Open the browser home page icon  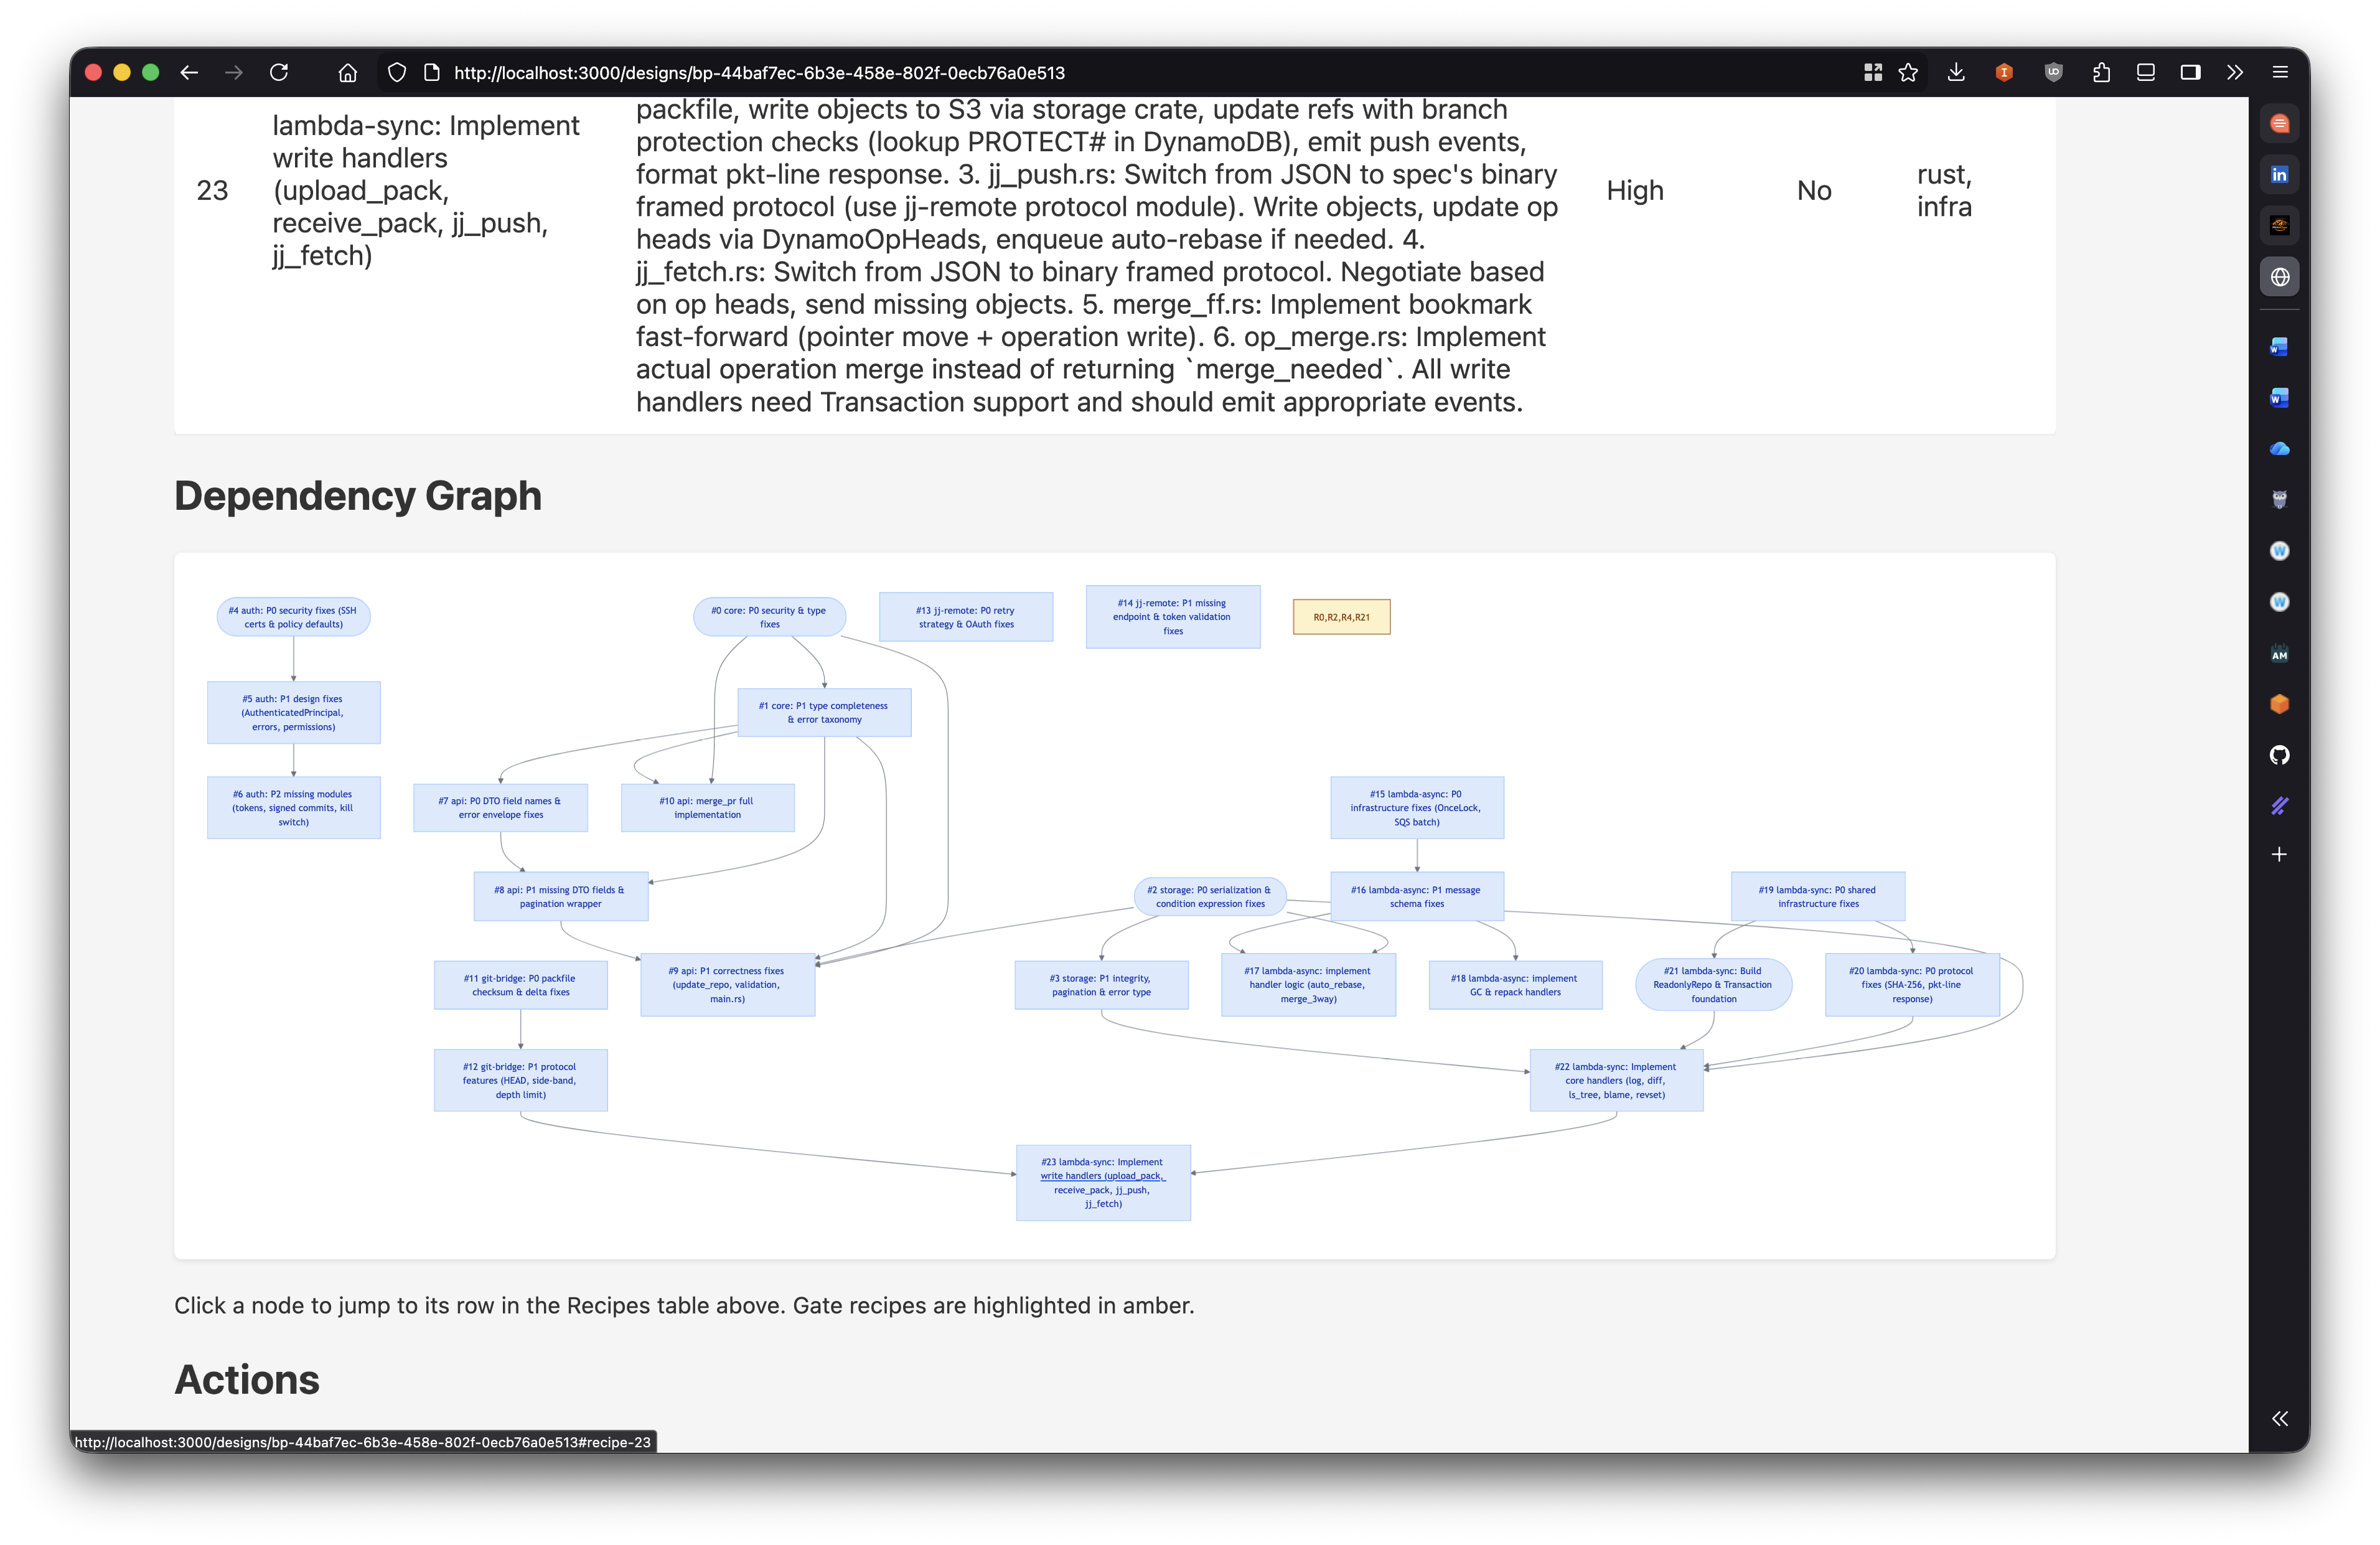coord(347,72)
